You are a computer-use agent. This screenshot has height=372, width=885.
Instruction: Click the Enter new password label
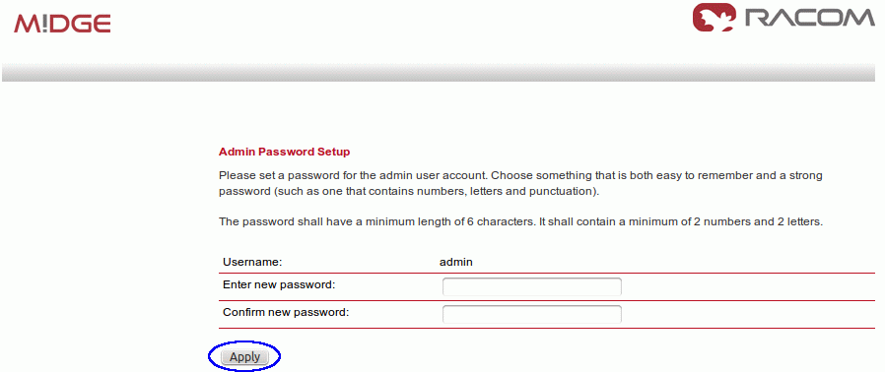pos(279,284)
